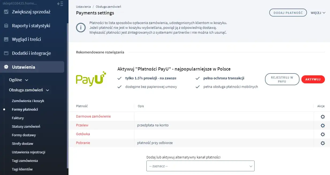Expand the Więcej dropdown menu
The width and height of the screenshot is (330, 175).
click(x=318, y=13)
